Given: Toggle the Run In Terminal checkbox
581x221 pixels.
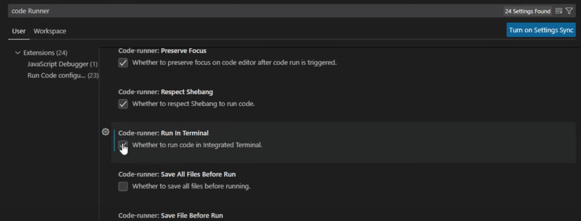Looking at the screenshot, I should pos(123,145).
